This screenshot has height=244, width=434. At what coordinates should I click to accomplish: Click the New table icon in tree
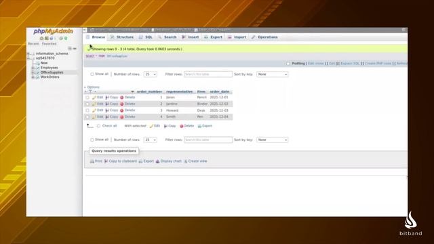point(38,63)
